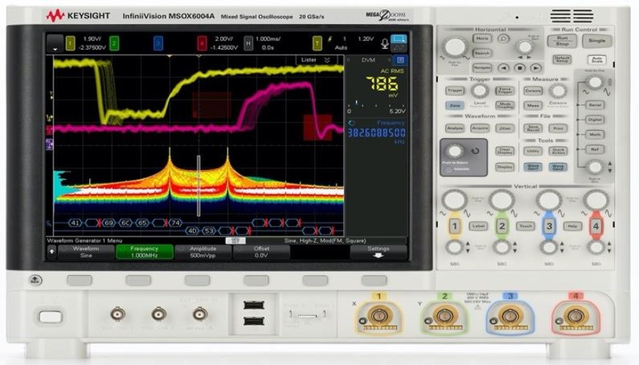639x365 pixels.
Task: Click the Utility button
Action: [533, 151]
